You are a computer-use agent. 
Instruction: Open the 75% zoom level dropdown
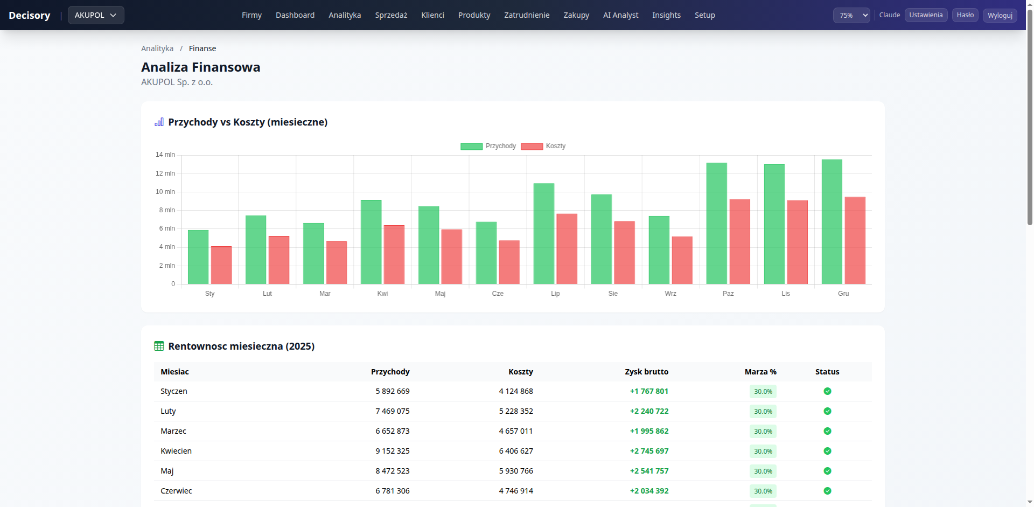(851, 15)
